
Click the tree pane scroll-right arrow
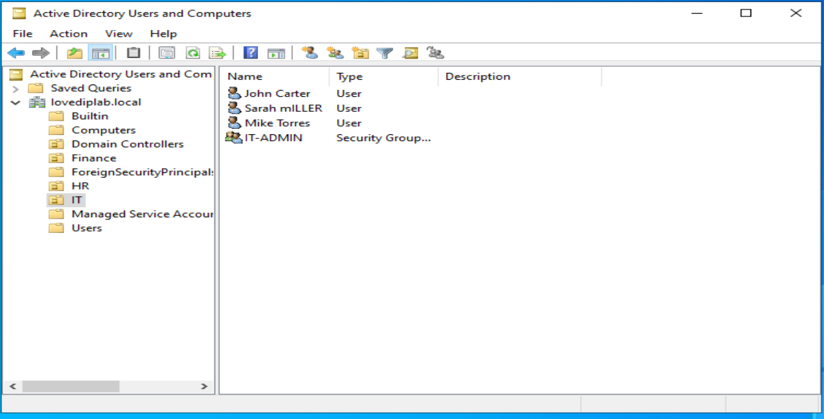204,386
